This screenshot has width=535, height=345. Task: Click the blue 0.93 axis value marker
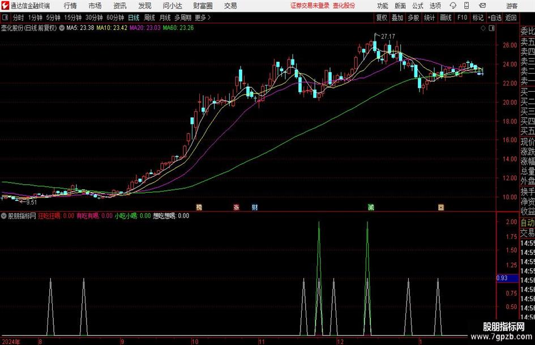pos(507,278)
